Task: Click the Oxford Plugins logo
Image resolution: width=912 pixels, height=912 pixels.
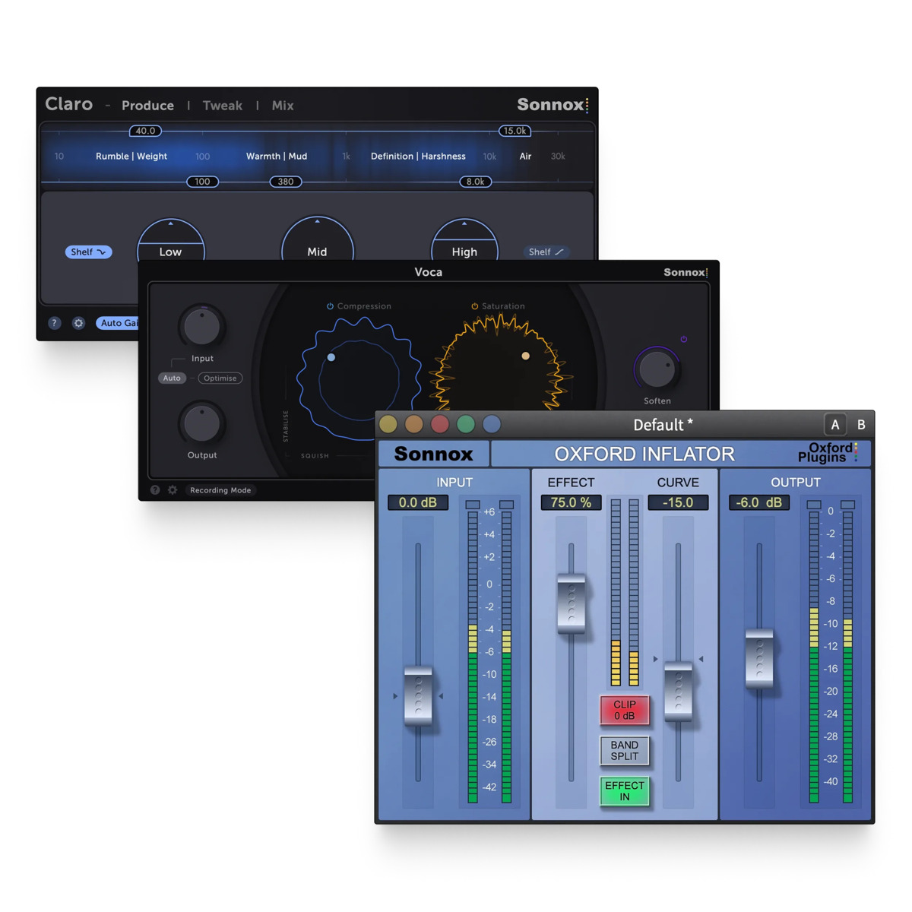Action: 828,453
